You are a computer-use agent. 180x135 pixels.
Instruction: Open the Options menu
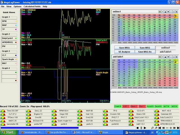[17, 6]
